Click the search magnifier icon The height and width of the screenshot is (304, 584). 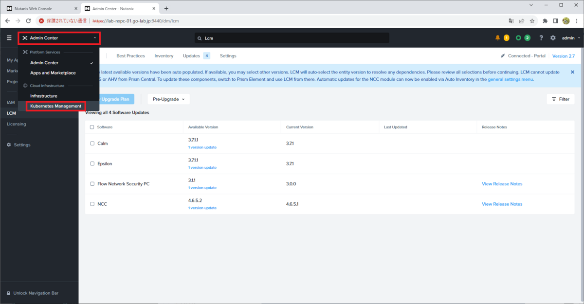tap(199, 38)
